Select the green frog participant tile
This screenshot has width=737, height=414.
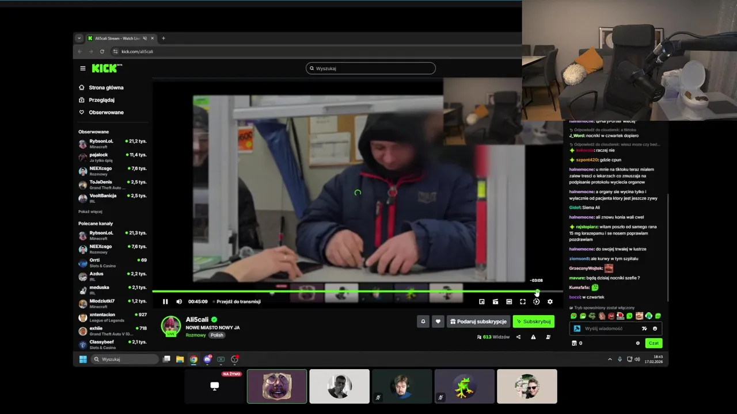pos(465,386)
